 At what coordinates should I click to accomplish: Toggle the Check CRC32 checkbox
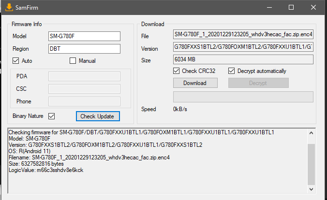tap(176, 71)
